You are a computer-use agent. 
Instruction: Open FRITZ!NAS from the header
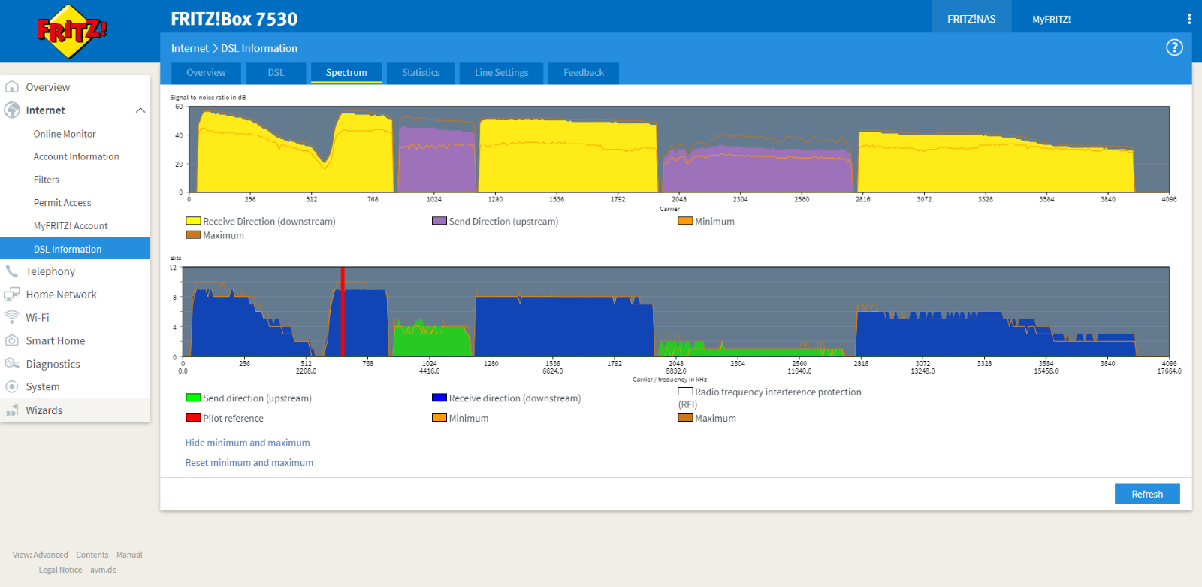pyautogui.click(x=971, y=19)
